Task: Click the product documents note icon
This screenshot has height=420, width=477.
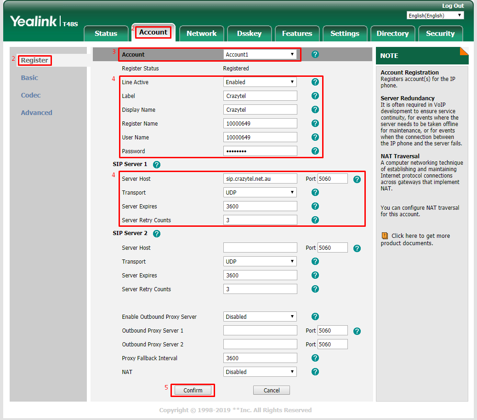Action: [x=385, y=236]
